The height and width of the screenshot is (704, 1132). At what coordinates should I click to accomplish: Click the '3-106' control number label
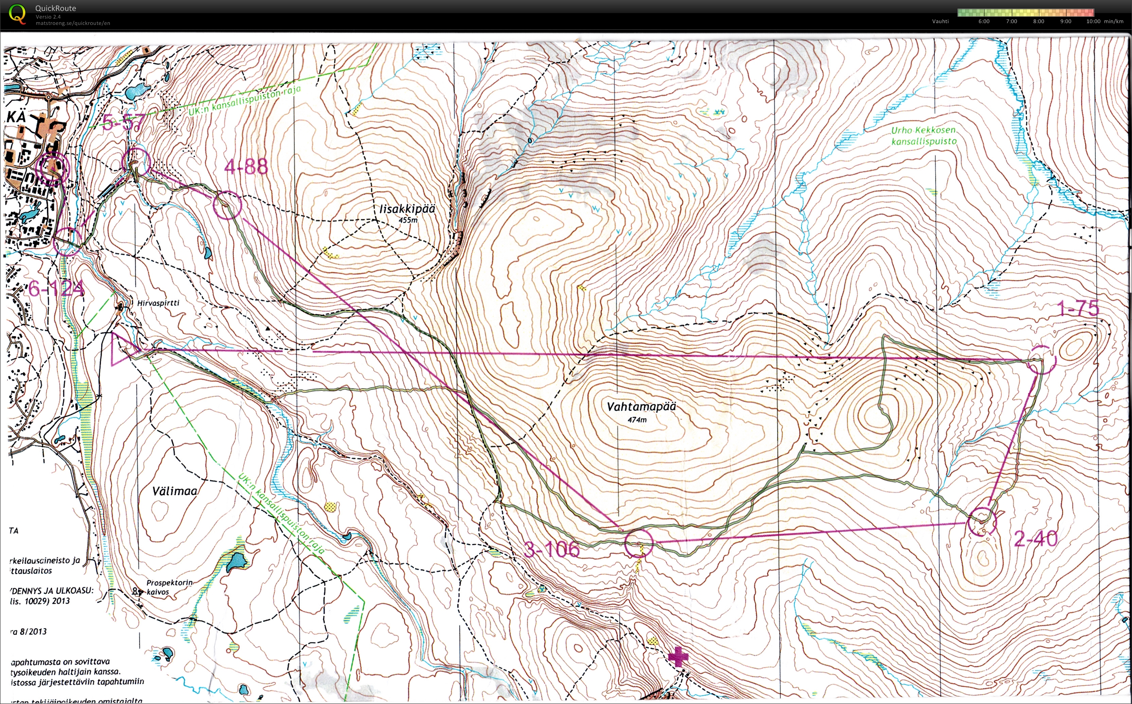[x=552, y=550]
